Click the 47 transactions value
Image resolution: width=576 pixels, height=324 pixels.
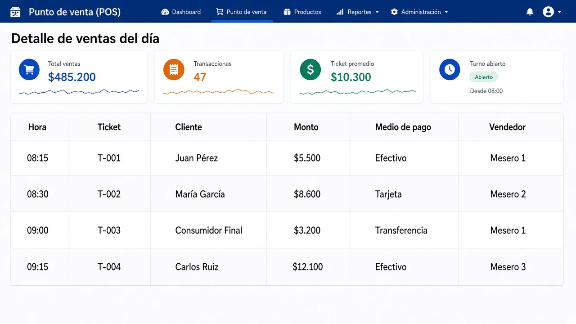(x=200, y=77)
